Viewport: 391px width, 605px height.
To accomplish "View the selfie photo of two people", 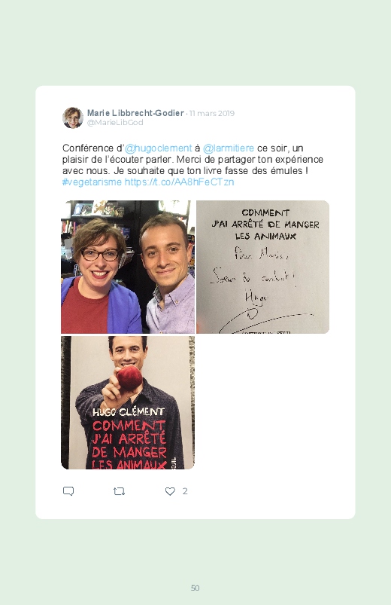I will pos(128,267).
